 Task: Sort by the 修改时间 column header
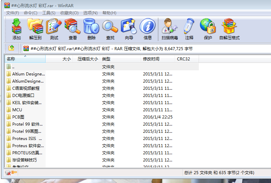click(158, 59)
